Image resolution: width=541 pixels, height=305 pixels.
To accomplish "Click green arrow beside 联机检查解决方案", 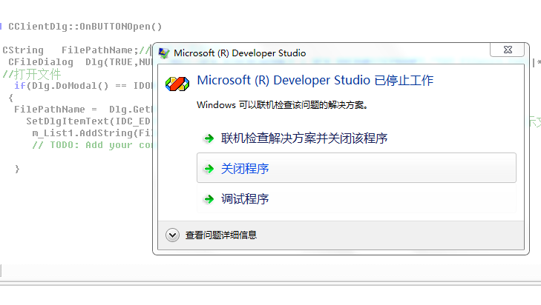I will [209, 138].
